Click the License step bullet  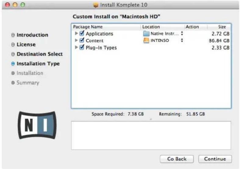[13, 45]
